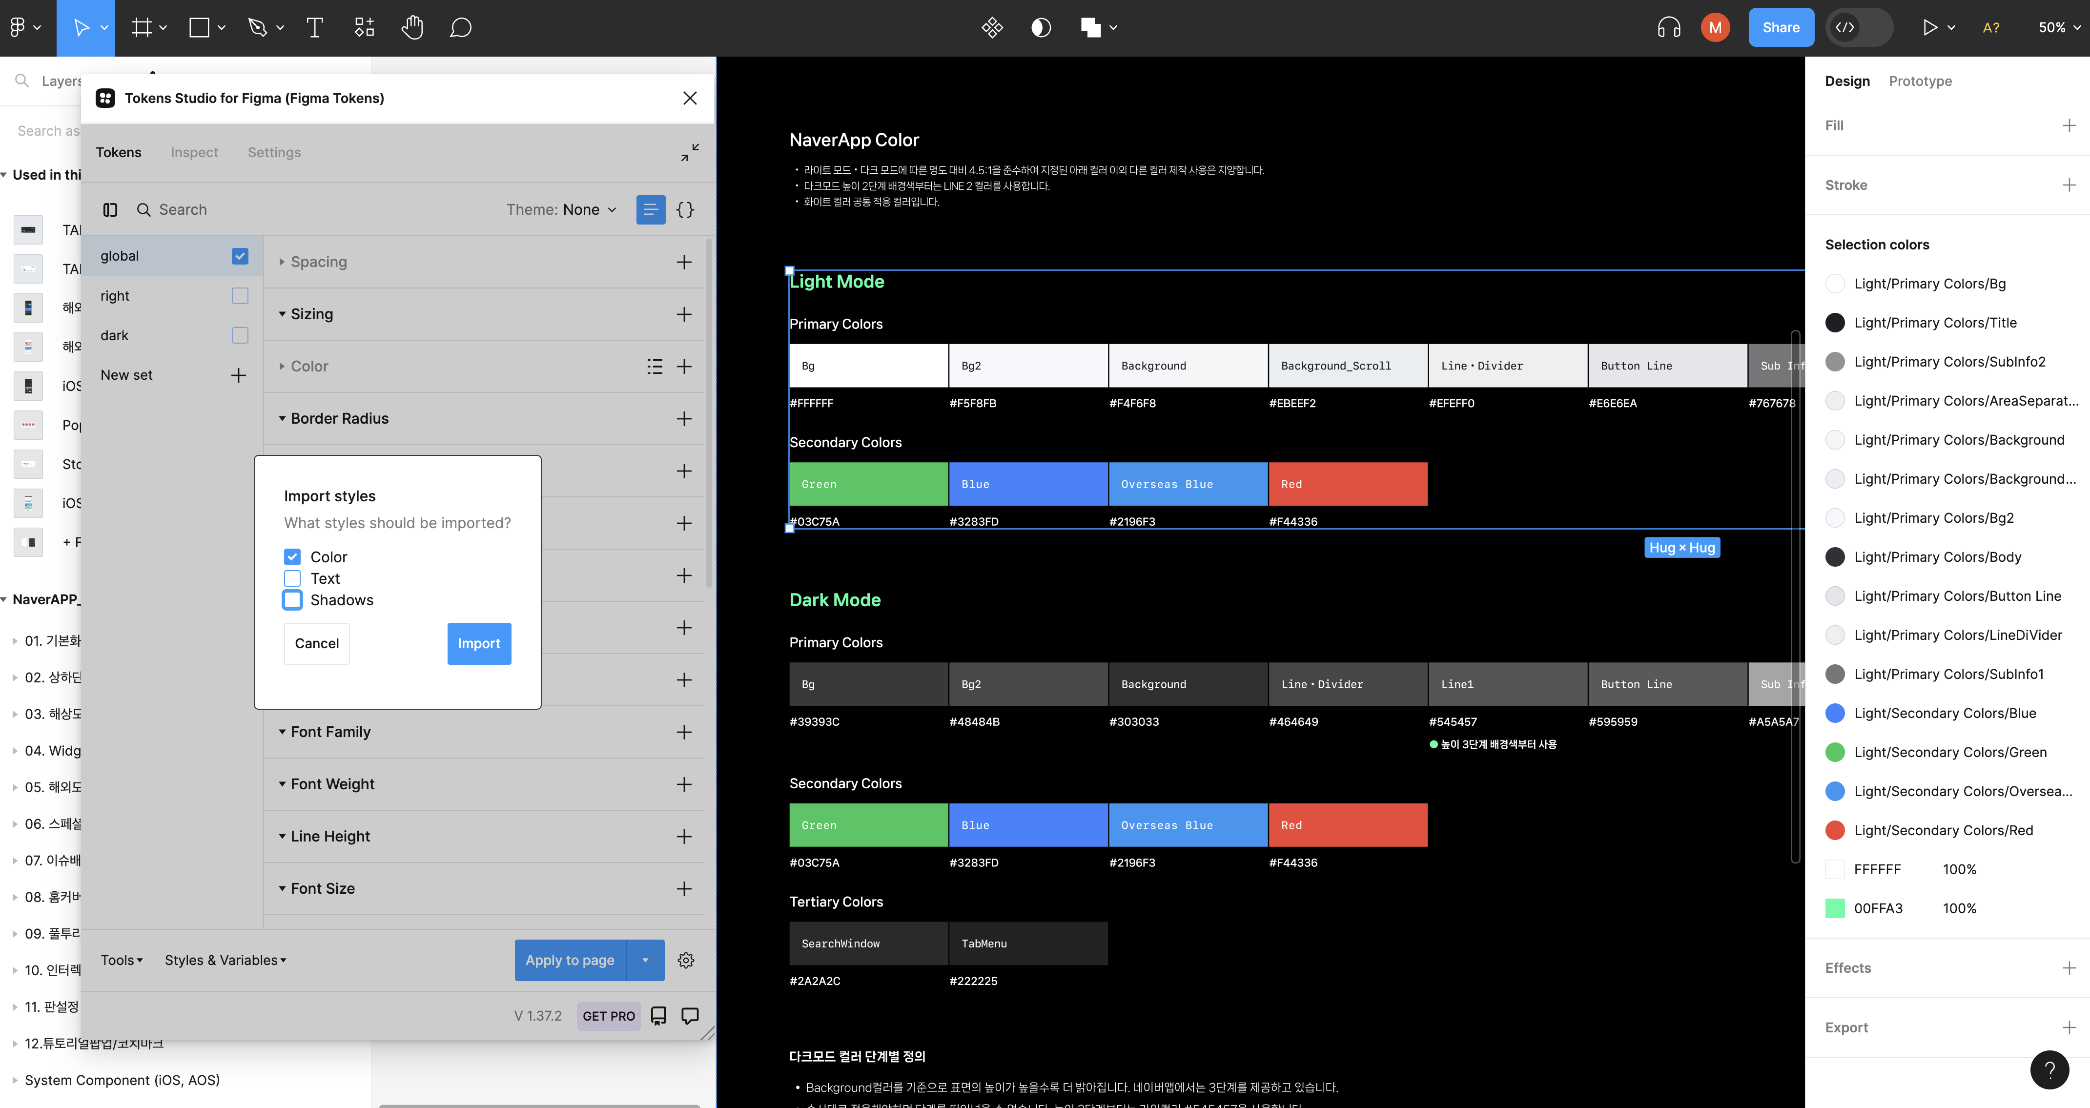Start audio conversation headphones icon
Image resolution: width=2090 pixels, height=1108 pixels.
[x=1669, y=28]
